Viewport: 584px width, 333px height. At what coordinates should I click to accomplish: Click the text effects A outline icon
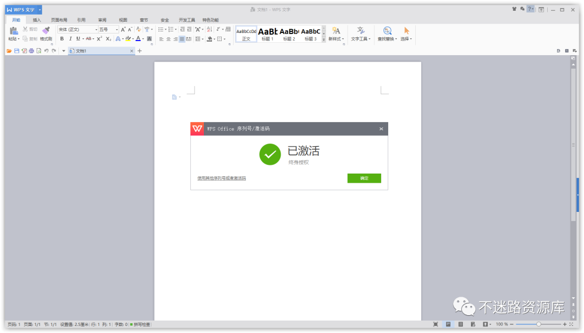point(118,39)
